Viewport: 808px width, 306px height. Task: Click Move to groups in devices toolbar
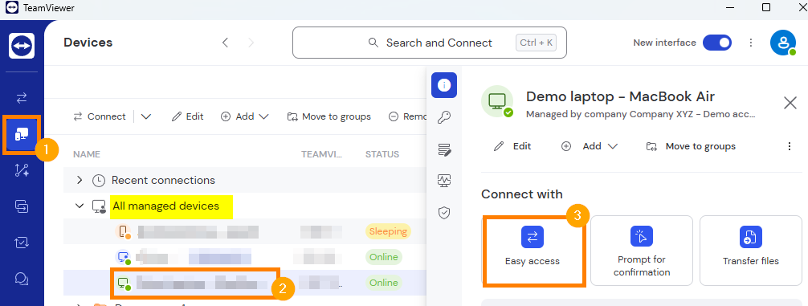(x=329, y=116)
